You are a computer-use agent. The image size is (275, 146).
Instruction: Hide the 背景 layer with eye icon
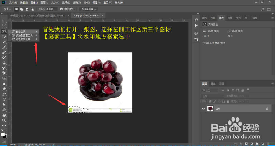coord(204,109)
